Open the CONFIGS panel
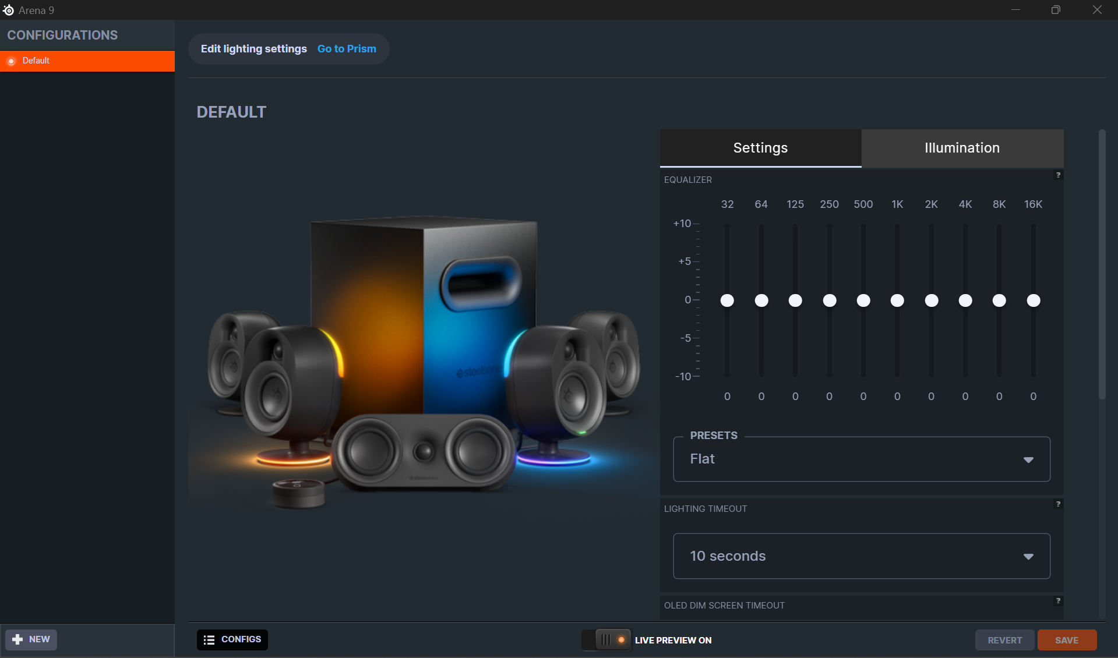This screenshot has height=658, width=1118. coord(232,639)
